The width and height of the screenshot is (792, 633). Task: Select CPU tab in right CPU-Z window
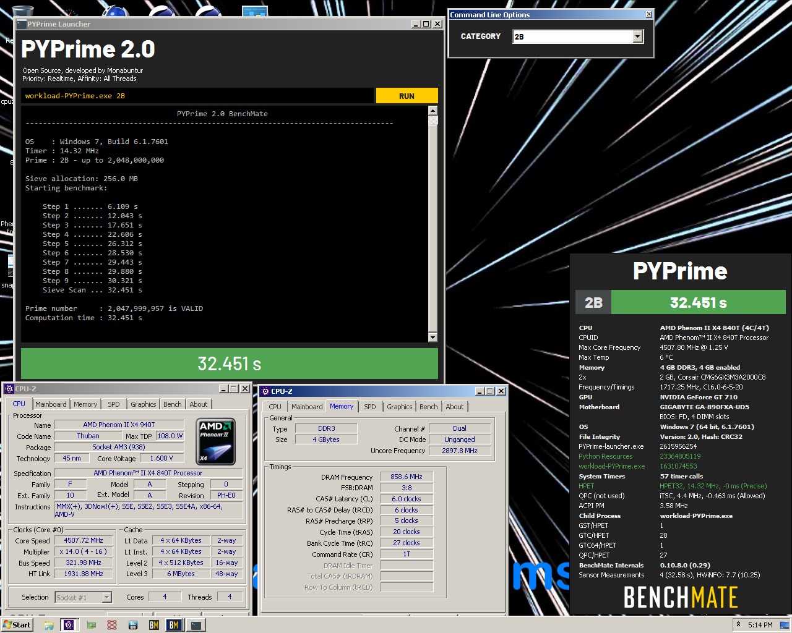(275, 407)
